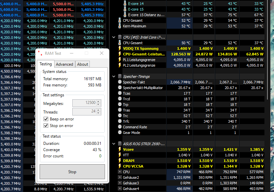Increase Threads value with up arrow

(x=98, y=110)
